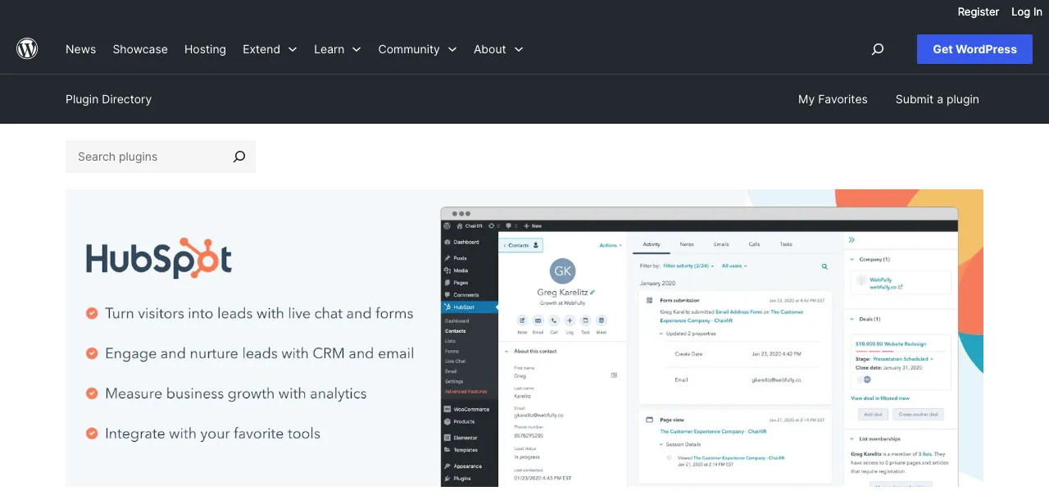Go to the News page
Screen dimensions: 1049x491
80,49
